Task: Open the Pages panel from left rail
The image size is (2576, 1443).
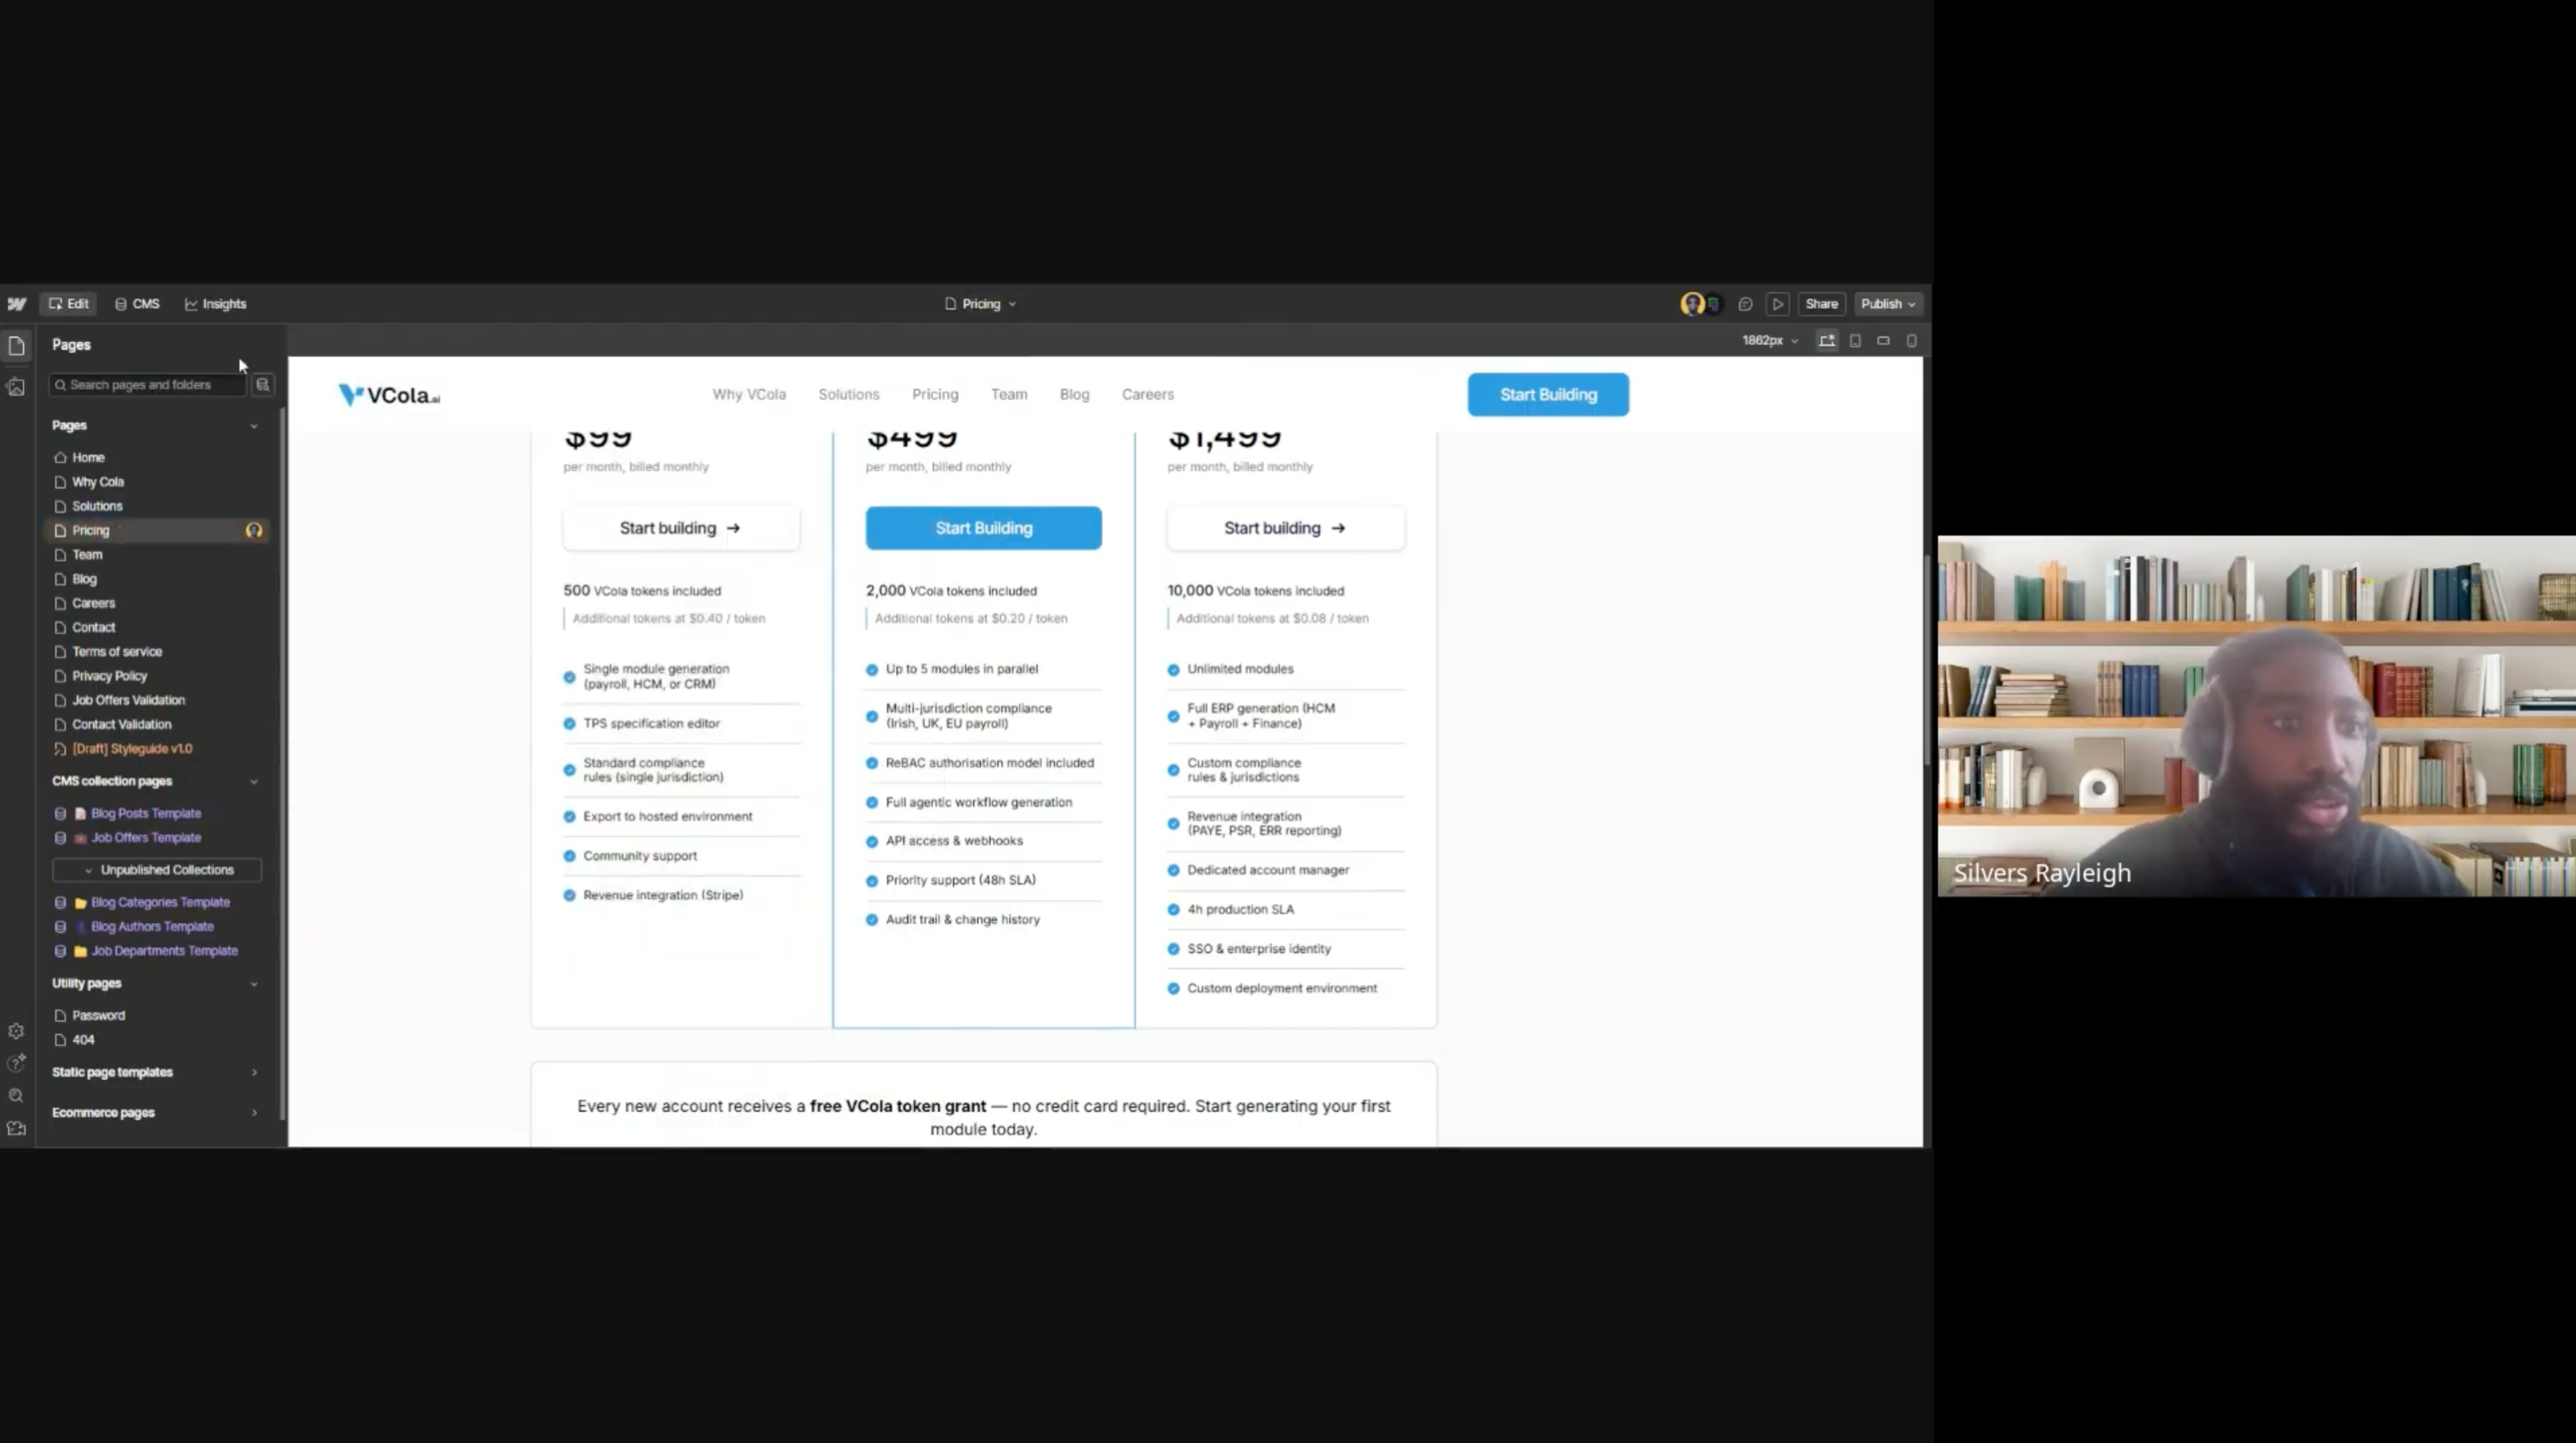Action: [x=16, y=346]
